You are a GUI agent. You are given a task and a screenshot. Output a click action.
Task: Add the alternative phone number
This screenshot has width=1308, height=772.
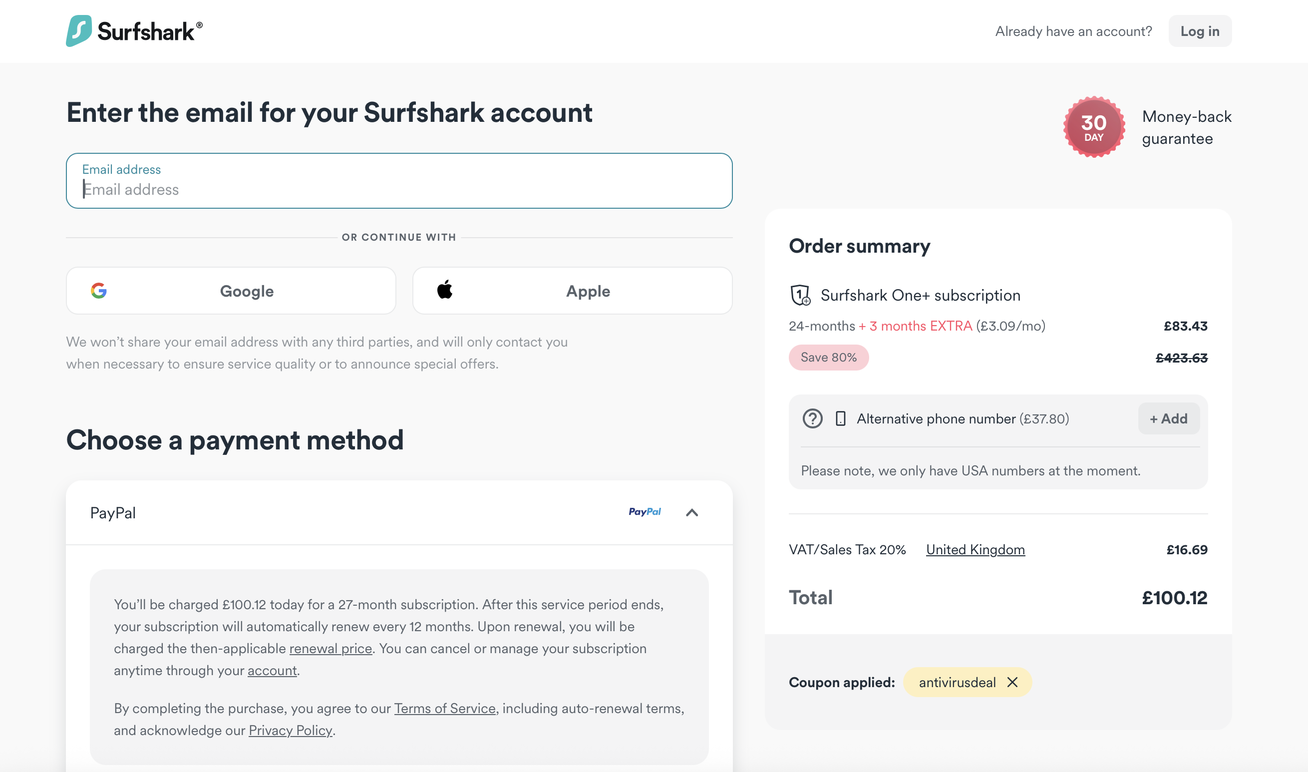click(1168, 419)
